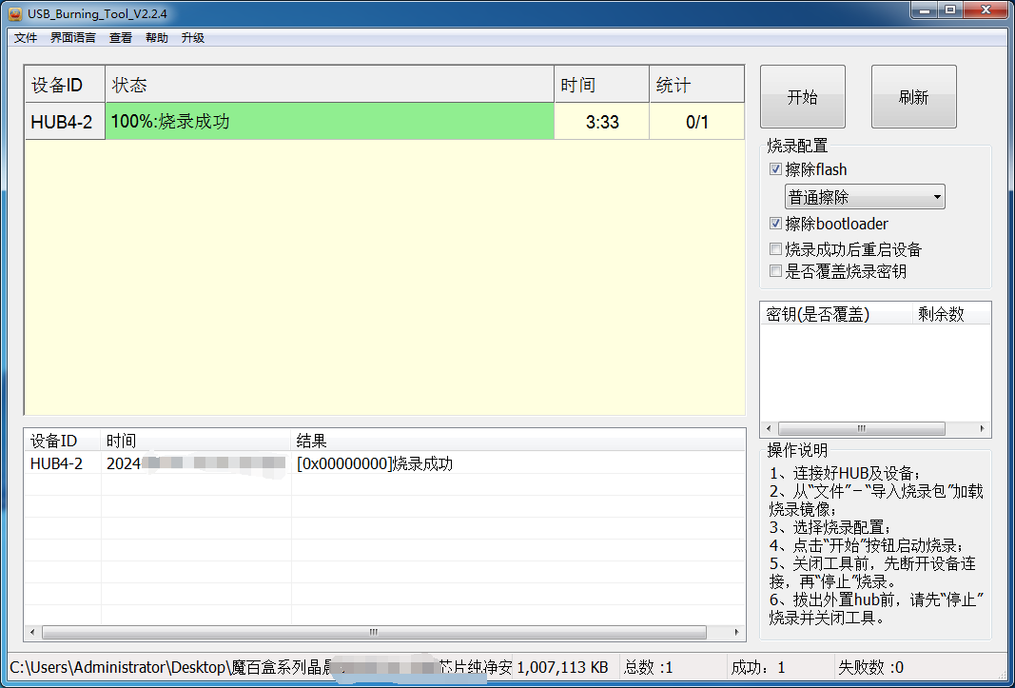This screenshot has width=1015, height=688.
Task: Open the 界面语言 menu
Action: [72, 38]
